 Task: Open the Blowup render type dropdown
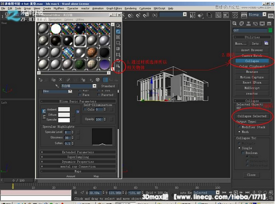(x=264, y=14)
